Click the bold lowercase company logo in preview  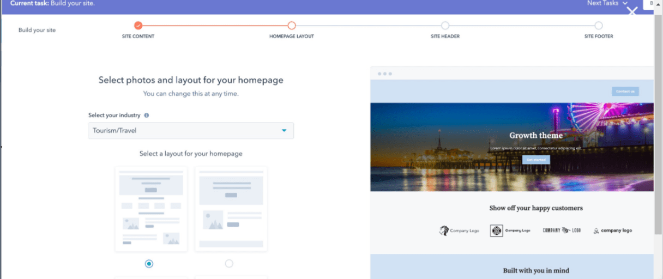(613, 231)
